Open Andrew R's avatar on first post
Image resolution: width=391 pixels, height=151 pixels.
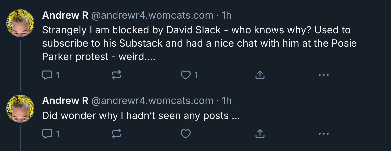coord(21,23)
